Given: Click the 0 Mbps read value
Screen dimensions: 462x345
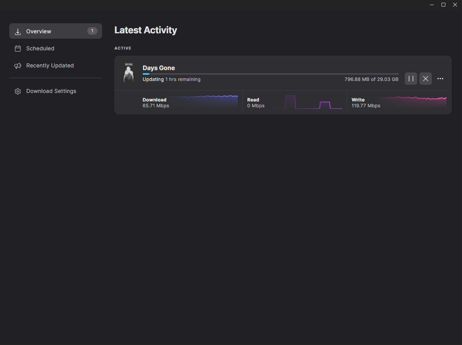Looking at the screenshot, I should coord(256,106).
